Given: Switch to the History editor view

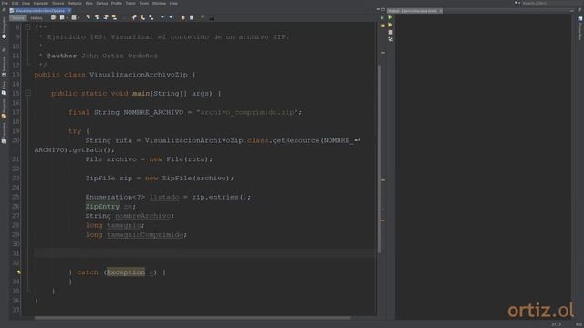Looking at the screenshot, I should [x=36, y=18].
